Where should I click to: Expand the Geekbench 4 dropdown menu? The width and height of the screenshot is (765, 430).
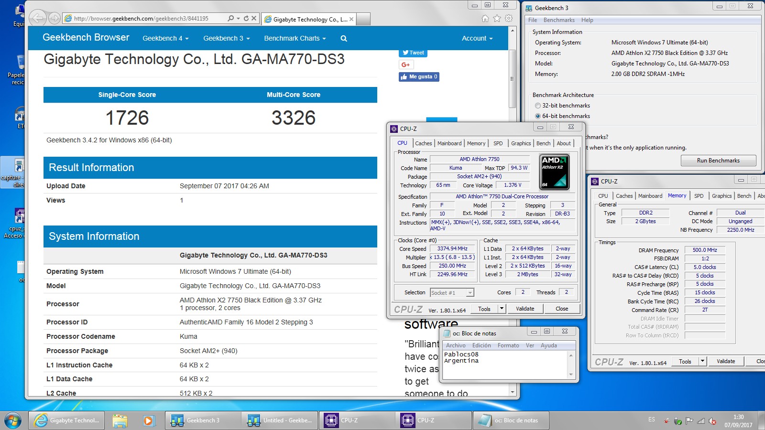(x=165, y=38)
